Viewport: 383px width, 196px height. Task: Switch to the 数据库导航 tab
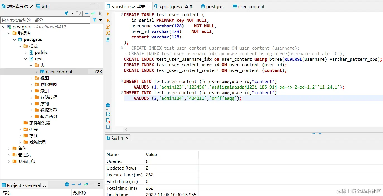click(x=17, y=6)
